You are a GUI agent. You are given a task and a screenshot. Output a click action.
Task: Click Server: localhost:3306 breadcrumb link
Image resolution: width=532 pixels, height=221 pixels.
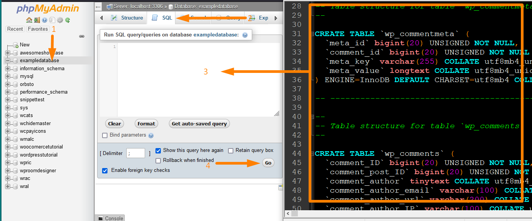[139, 7]
